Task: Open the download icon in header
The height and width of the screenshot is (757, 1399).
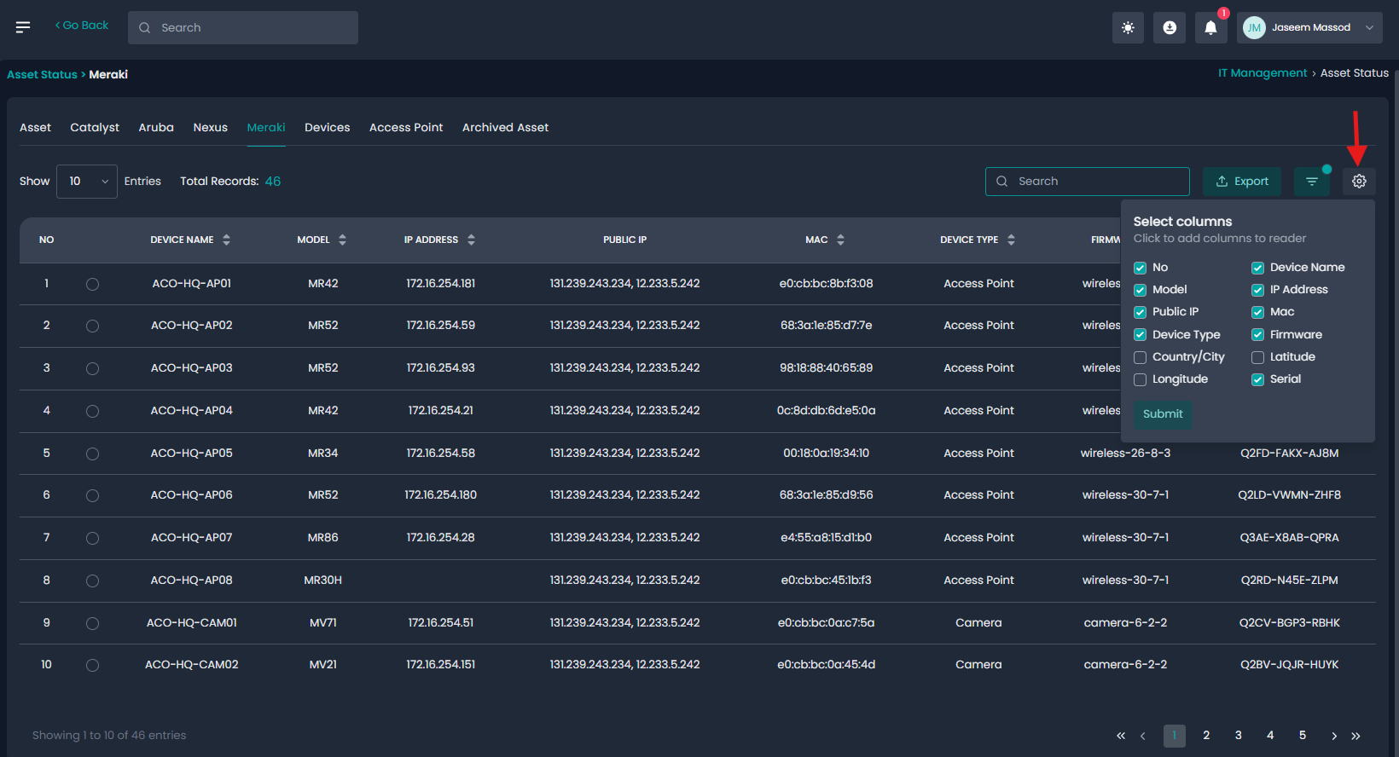Action: (x=1170, y=27)
